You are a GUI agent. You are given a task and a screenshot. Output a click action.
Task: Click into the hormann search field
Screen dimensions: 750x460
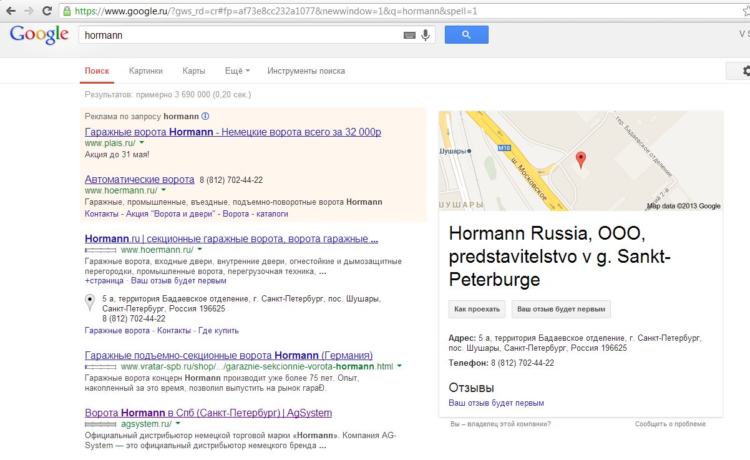pos(240,35)
